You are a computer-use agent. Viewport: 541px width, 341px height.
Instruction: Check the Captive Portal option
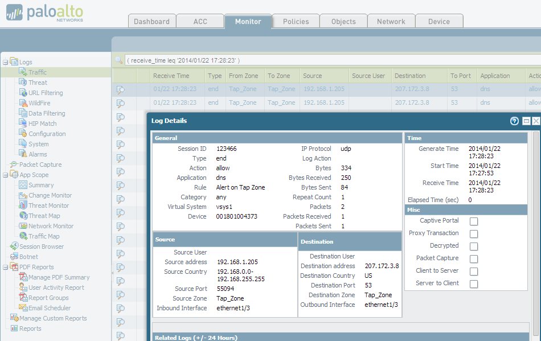(x=473, y=221)
